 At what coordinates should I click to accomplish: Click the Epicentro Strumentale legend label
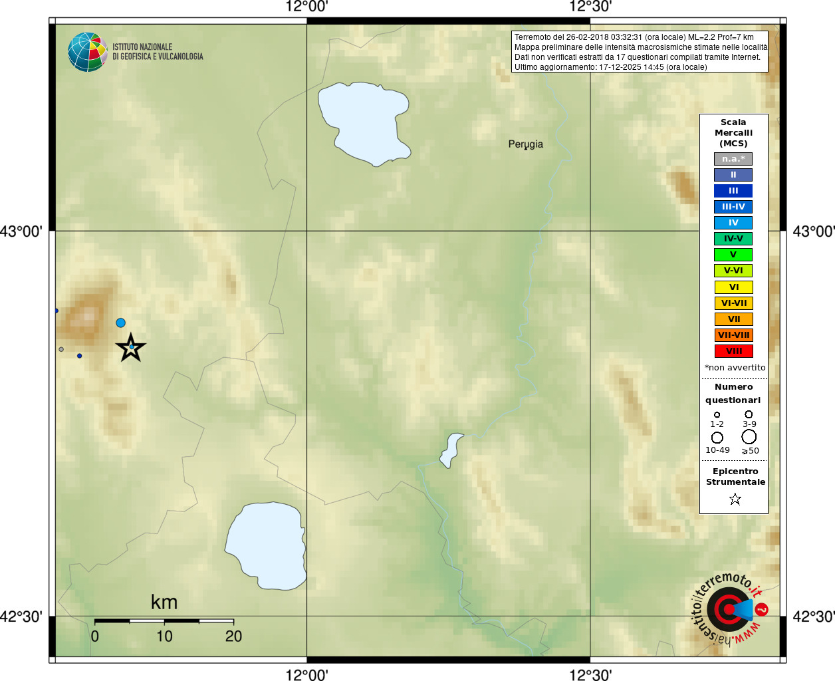coord(735,476)
